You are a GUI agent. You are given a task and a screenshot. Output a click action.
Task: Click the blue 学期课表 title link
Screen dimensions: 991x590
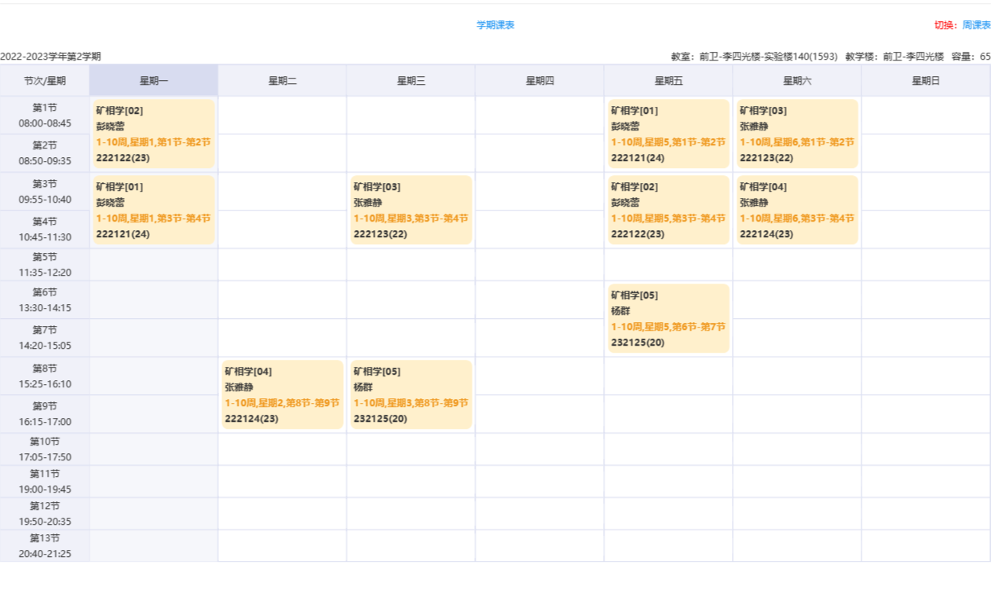point(495,25)
